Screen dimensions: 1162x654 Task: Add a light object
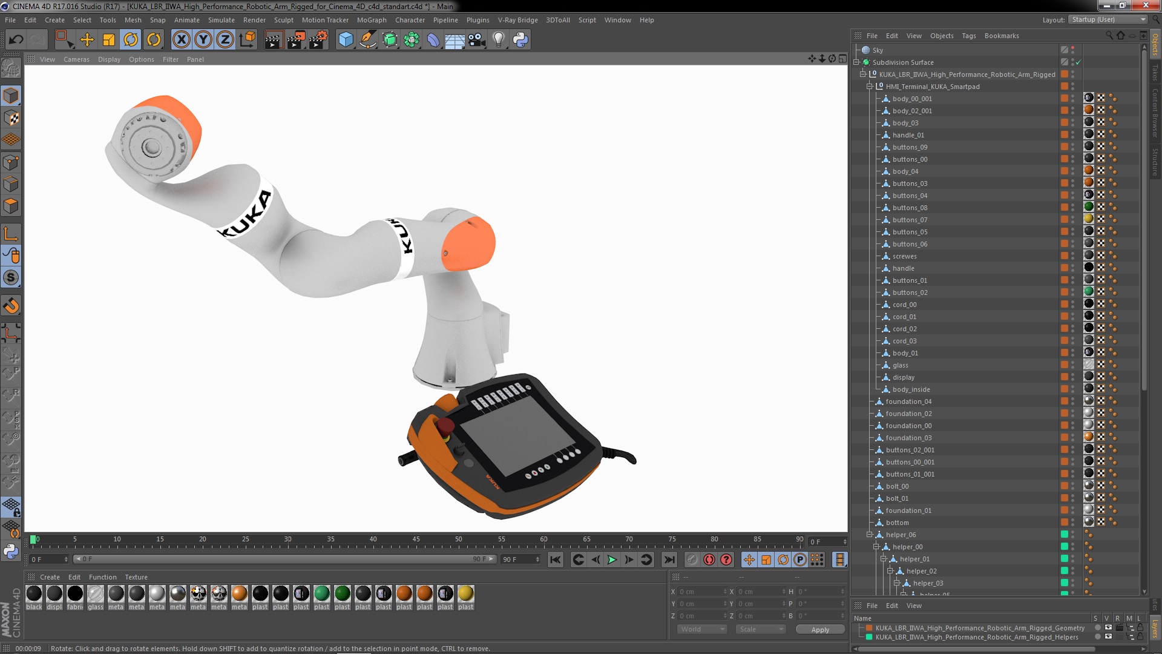498,40
